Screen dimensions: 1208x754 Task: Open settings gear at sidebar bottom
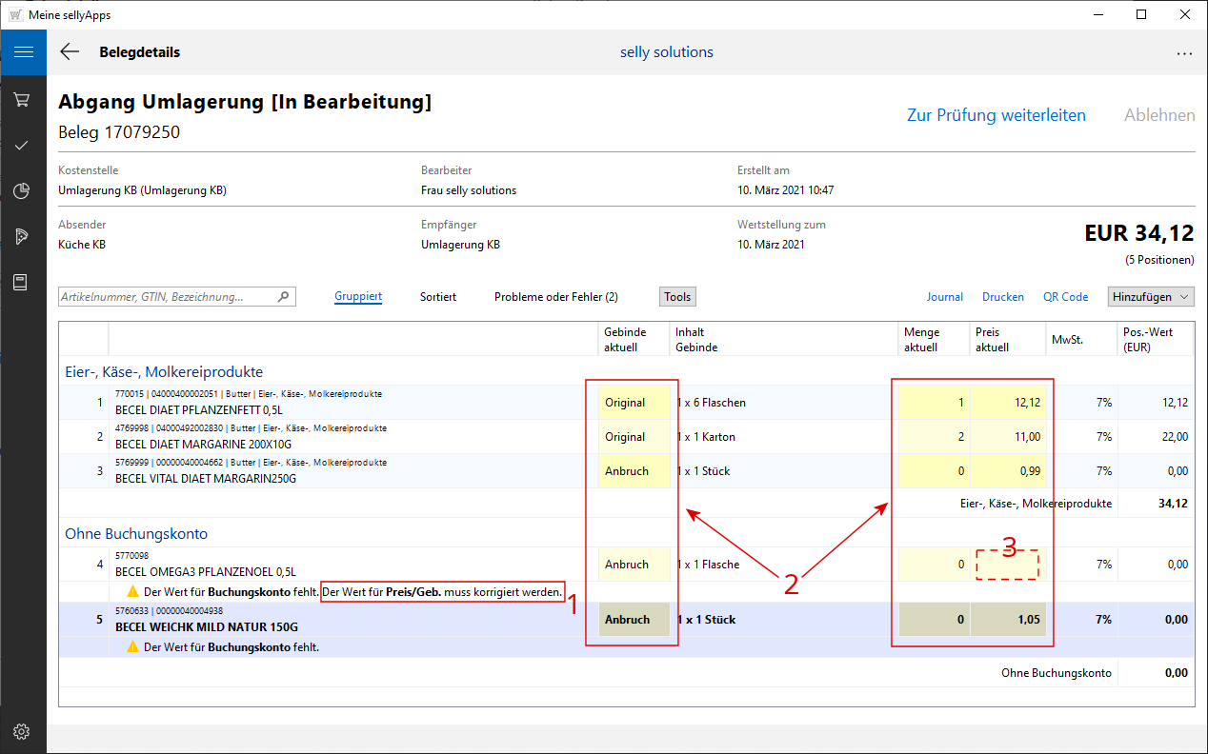[23, 731]
